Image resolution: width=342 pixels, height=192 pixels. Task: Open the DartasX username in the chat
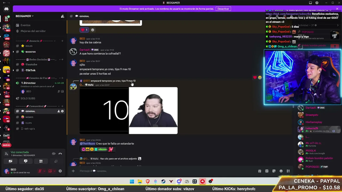click(x=85, y=50)
